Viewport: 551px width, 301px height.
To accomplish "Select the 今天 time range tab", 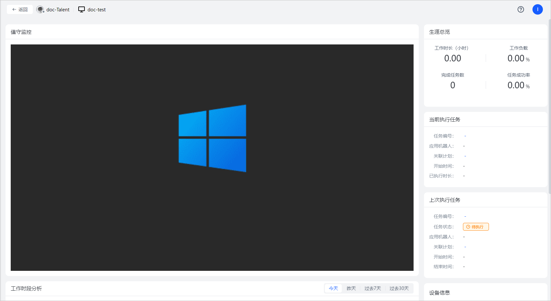I will (333, 288).
